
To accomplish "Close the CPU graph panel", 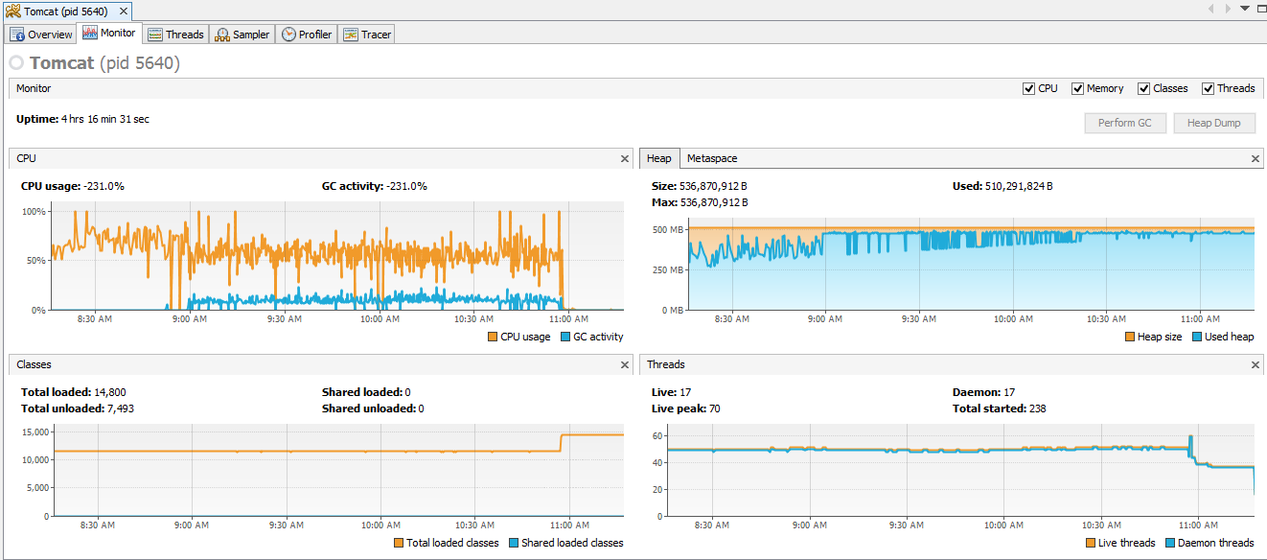I will pyautogui.click(x=625, y=158).
